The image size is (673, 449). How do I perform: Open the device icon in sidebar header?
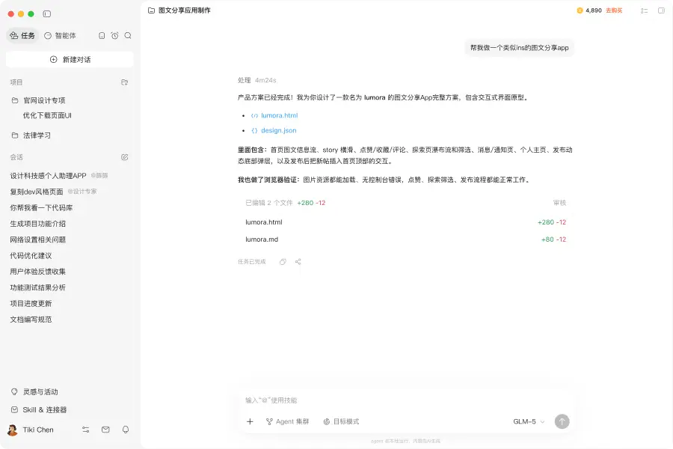tap(102, 36)
